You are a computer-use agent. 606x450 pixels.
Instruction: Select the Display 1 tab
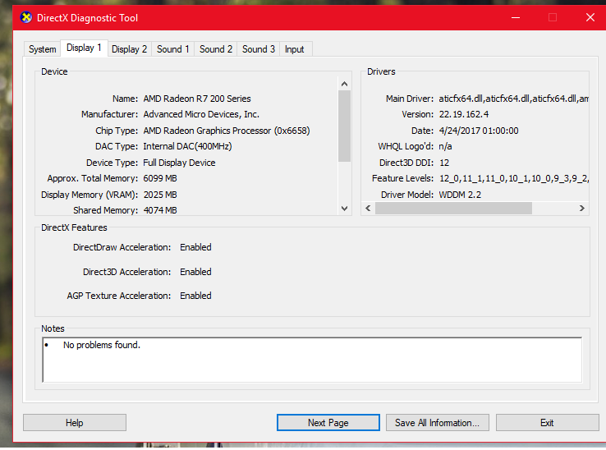pyautogui.click(x=84, y=48)
